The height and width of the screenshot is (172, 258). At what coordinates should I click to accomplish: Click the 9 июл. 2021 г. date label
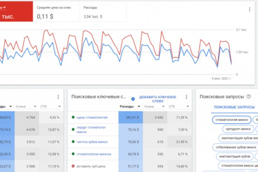[221, 78]
